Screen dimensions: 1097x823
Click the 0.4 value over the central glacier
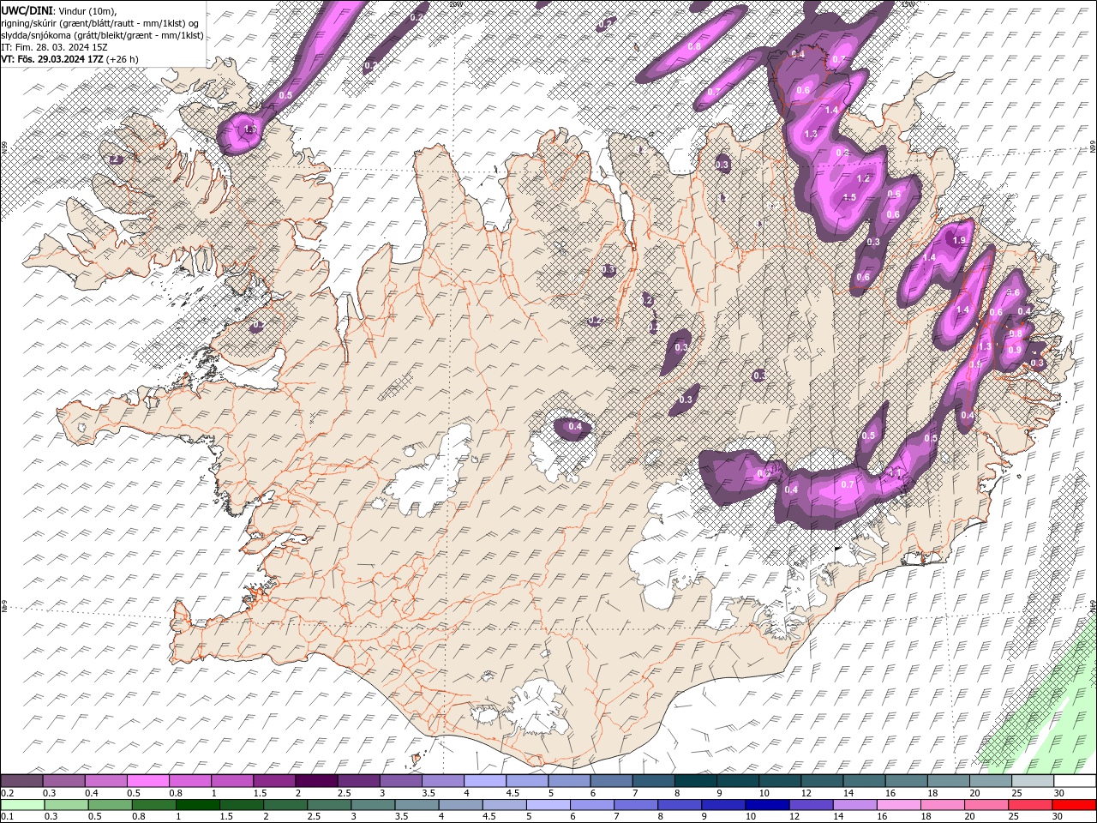point(575,426)
